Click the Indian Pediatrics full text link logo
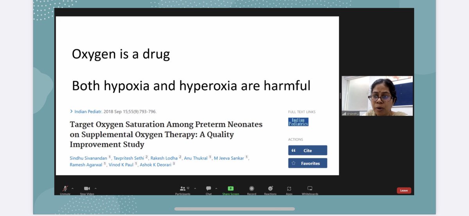This screenshot has width=469, height=216. (x=299, y=122)
